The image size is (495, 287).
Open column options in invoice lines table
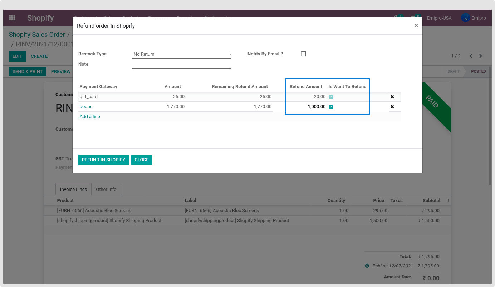coord(449,201)
